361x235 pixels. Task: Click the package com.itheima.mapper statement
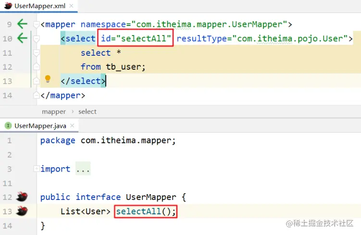point(108,140)
